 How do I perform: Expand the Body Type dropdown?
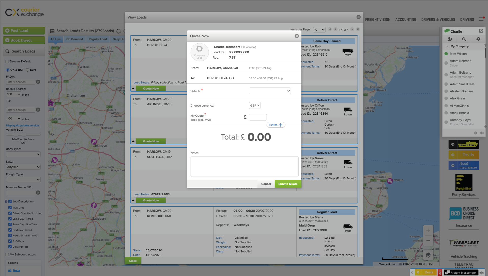click(x=23, y=154)
